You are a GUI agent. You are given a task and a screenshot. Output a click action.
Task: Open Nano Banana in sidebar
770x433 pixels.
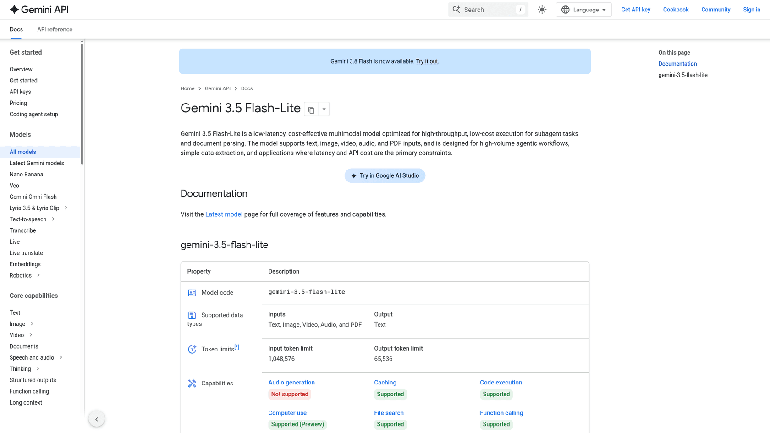(26, 175)
